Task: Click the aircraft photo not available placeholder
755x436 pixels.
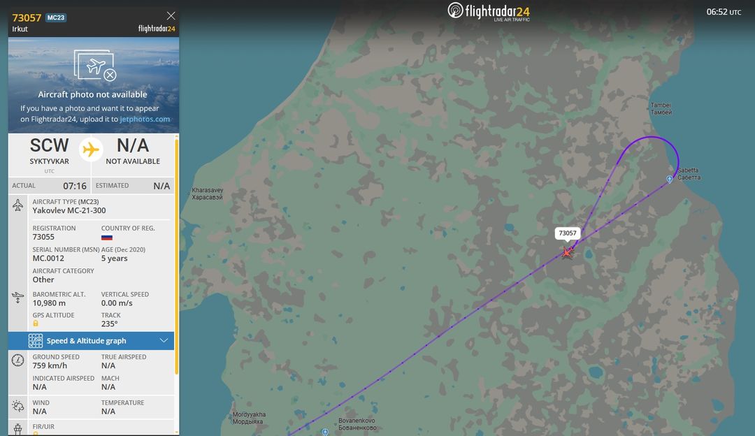Action: click(94, 85)
